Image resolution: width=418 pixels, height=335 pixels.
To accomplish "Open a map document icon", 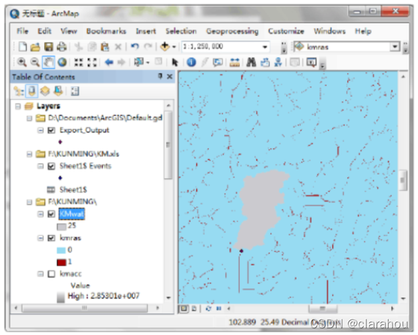I will tap(35, 47).
